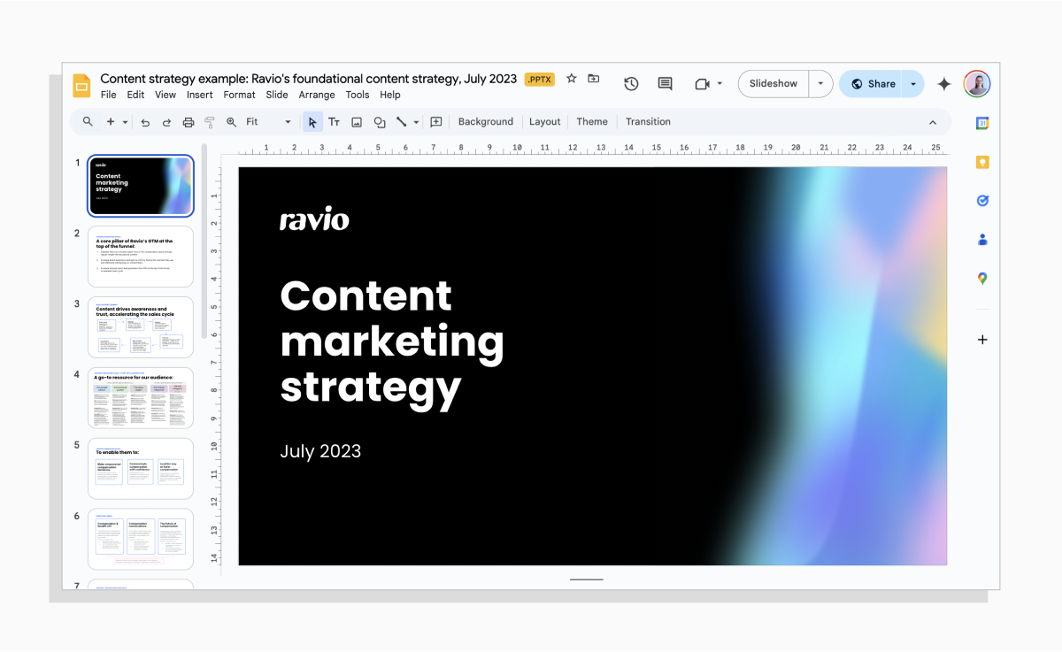Select the Line tool

click(x=401, y=122)
